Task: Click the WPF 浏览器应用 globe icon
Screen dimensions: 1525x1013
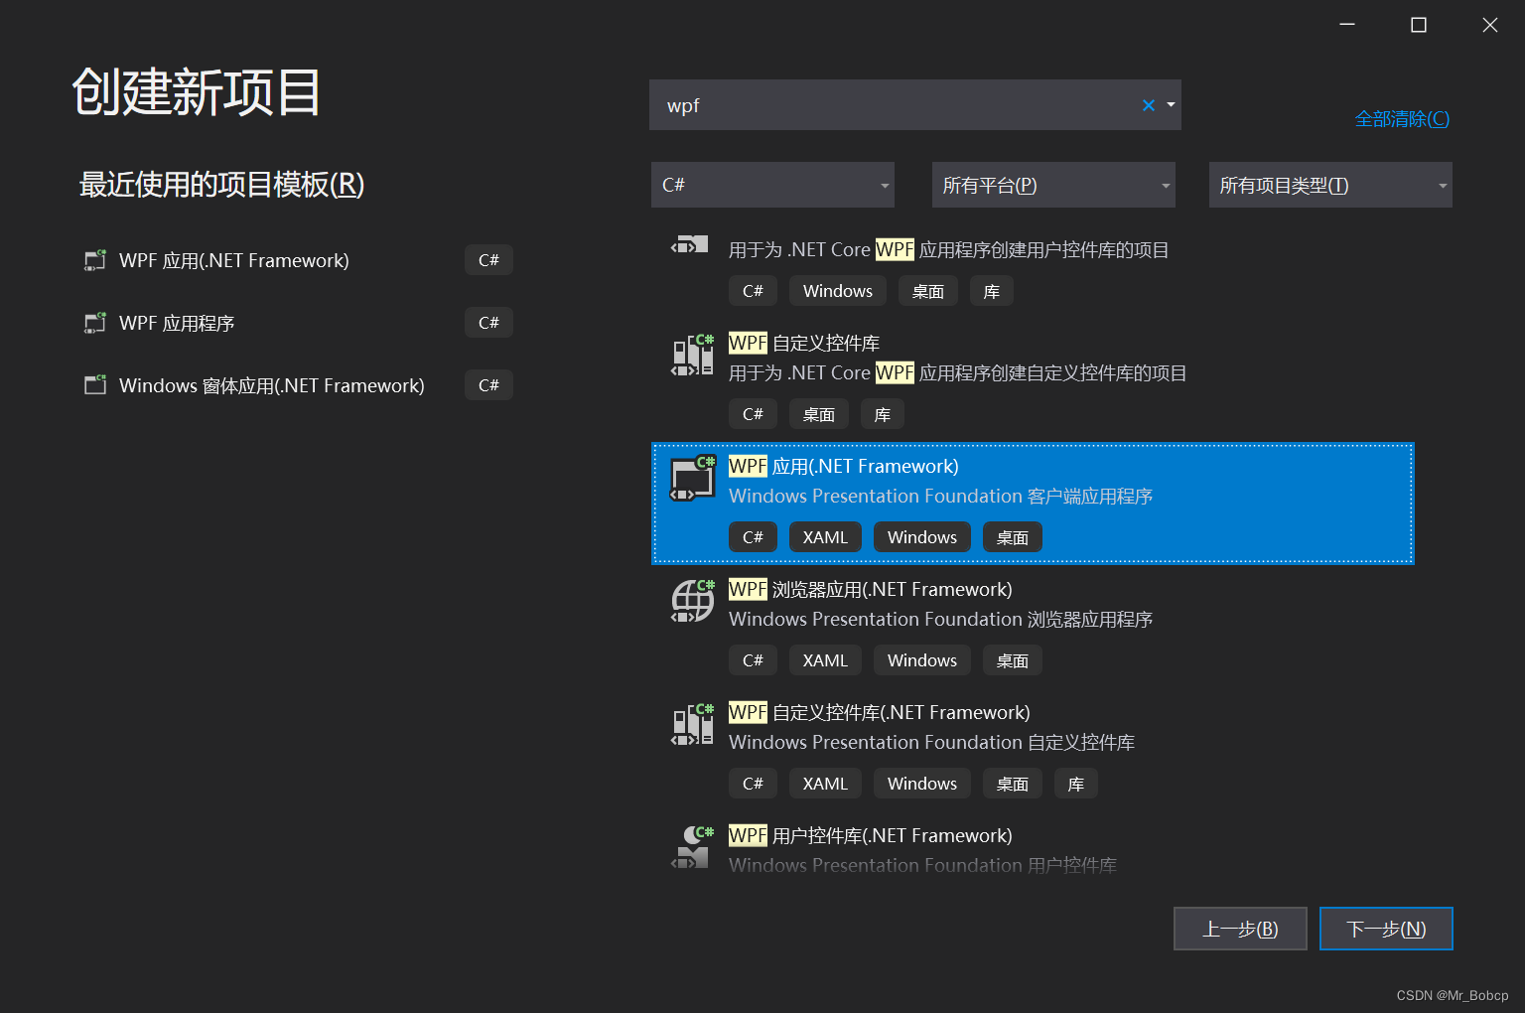Action: pyautogui.click(x=693, y=602)
